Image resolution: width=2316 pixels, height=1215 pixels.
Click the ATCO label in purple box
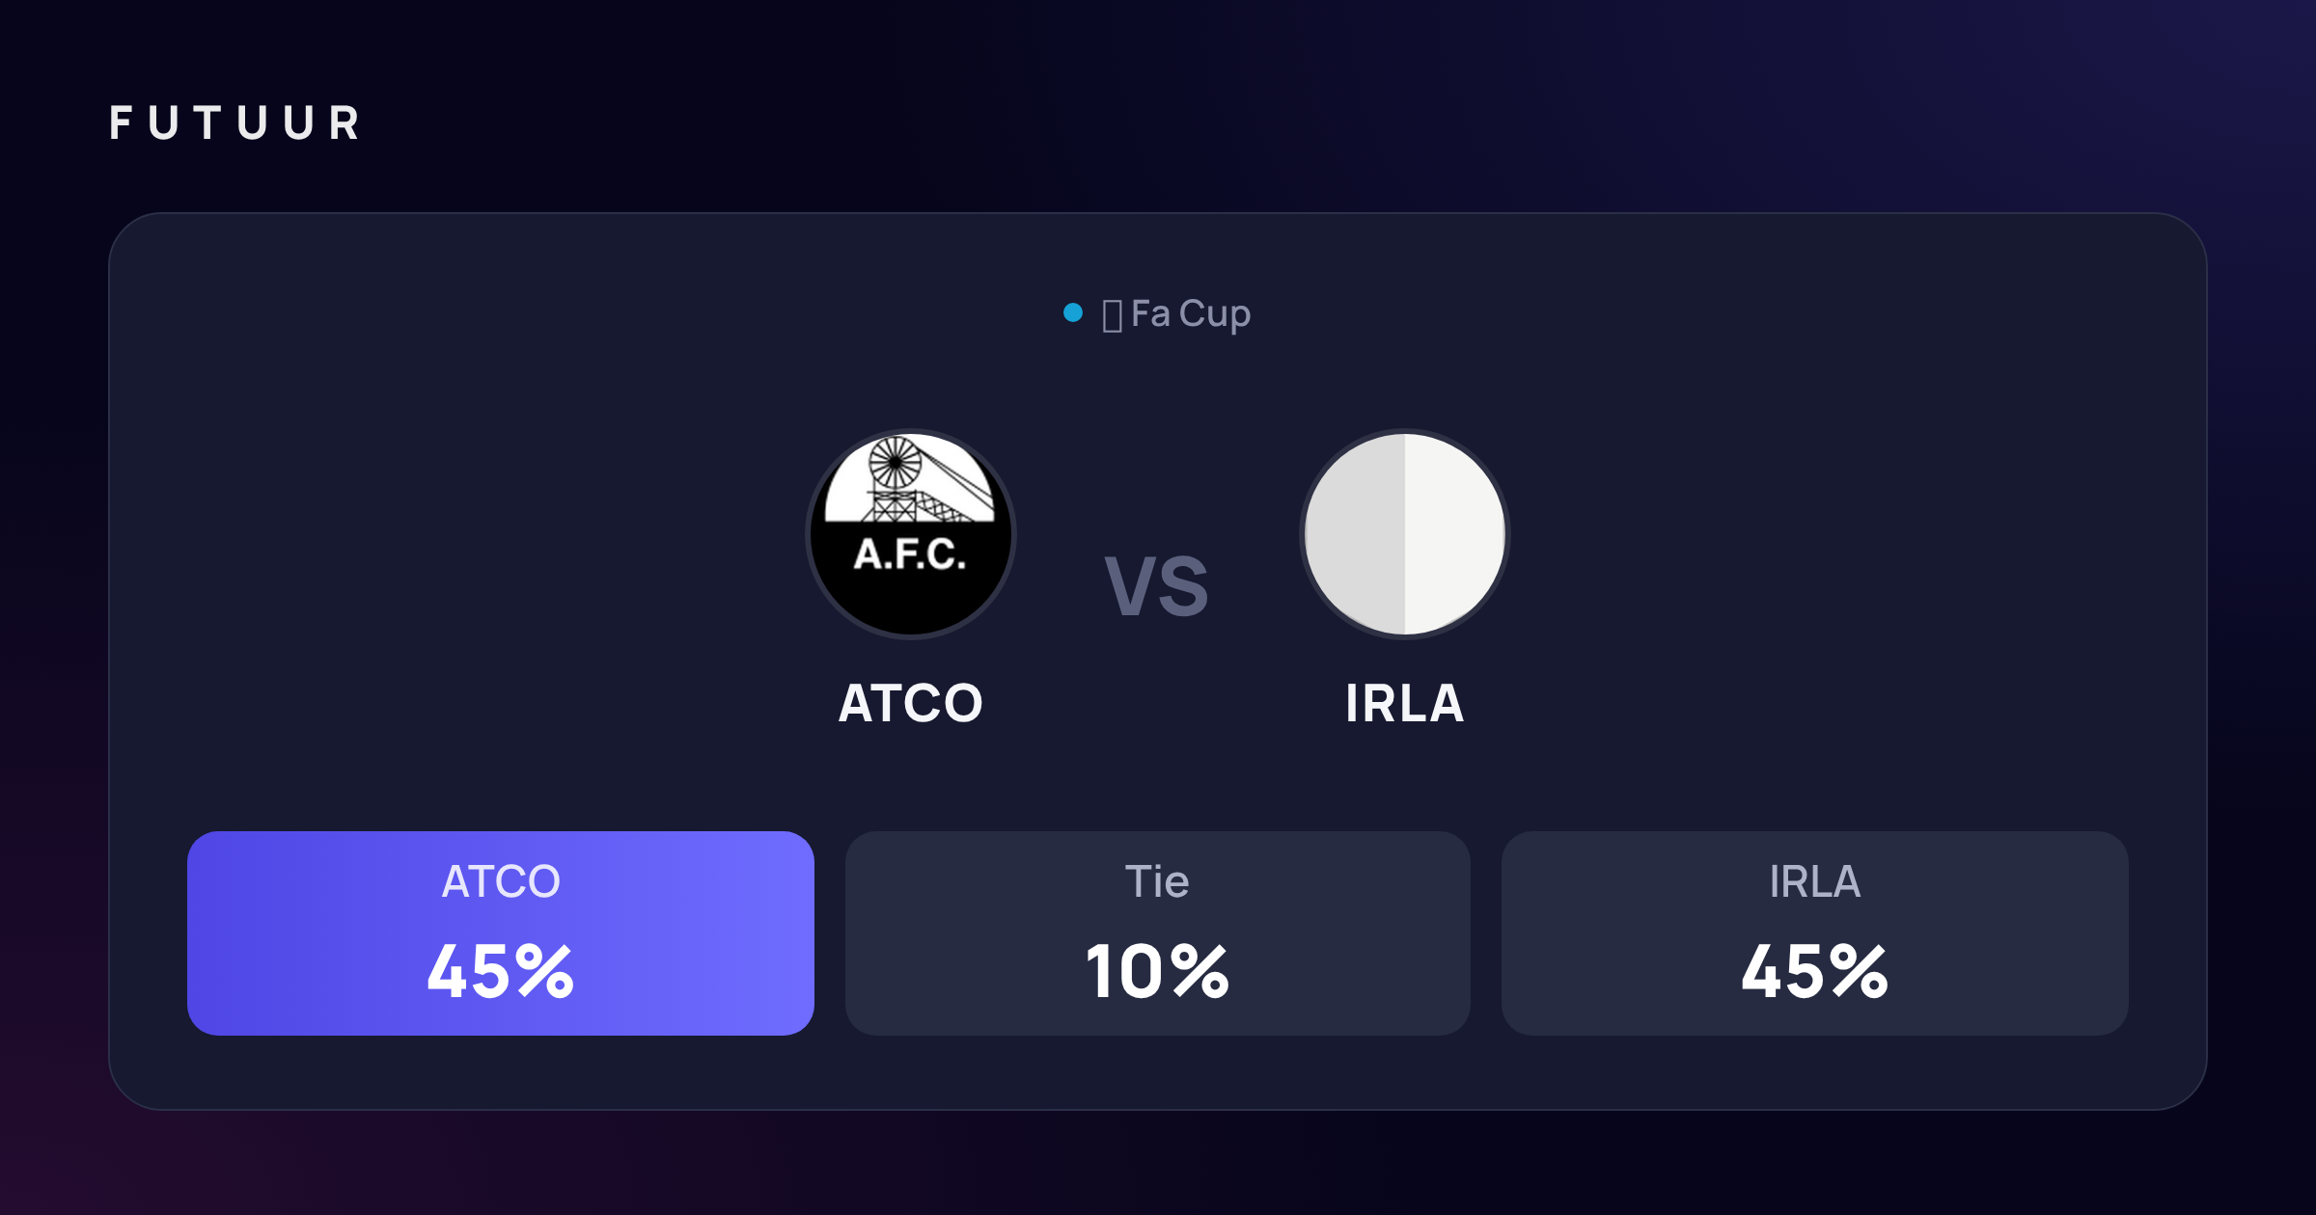[x=501, y=881]
